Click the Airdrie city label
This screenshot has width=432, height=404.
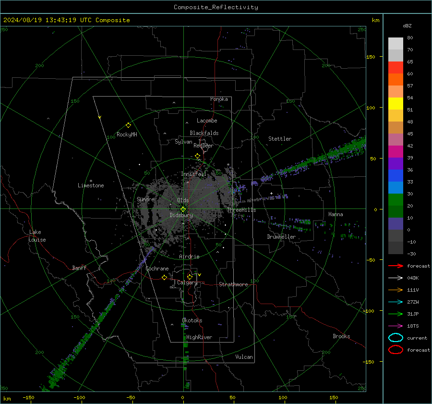pos(189,257)
